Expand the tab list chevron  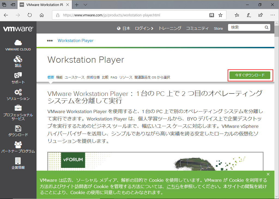tap(85, 5)
